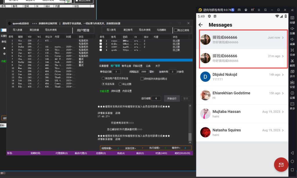Image resolution: width=297 pixels, height=178 pixels.
Task: Click the 加量 volume up icon
Action: 292,29
